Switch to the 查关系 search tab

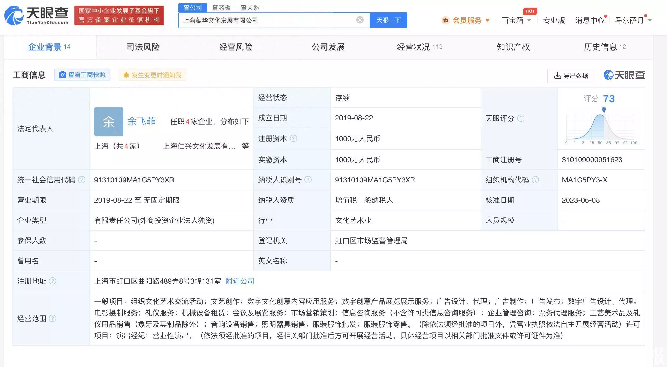click(250, 8)
